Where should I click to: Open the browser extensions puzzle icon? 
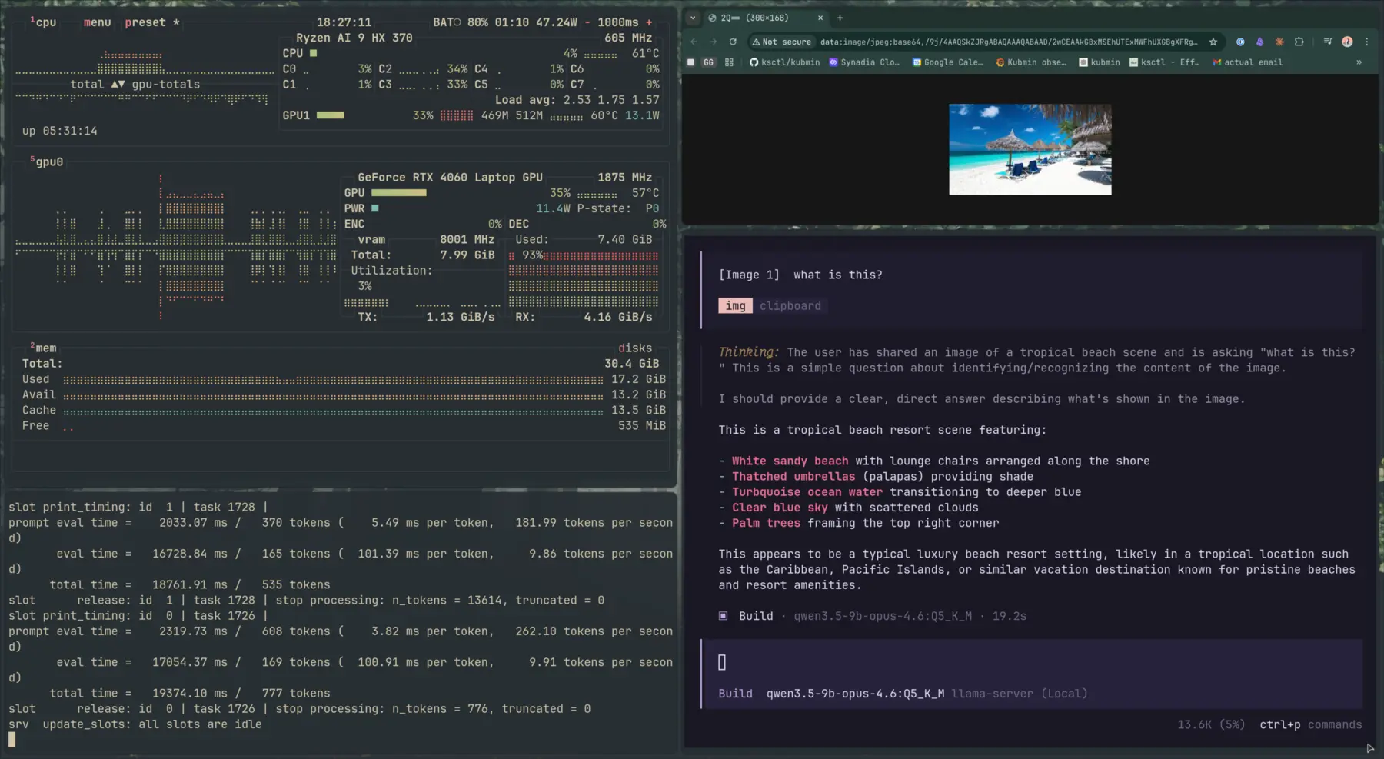[x=1299, y=42]
